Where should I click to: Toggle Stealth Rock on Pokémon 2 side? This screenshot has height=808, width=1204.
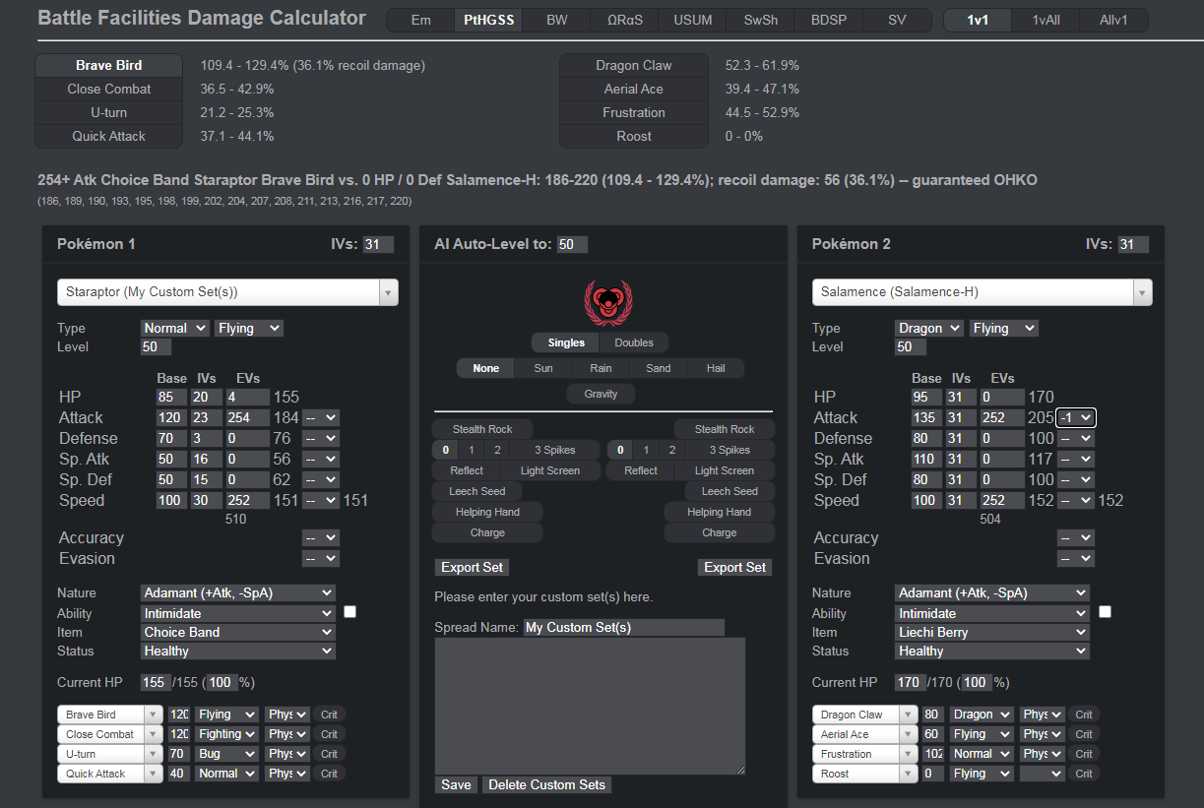[725, 429]
